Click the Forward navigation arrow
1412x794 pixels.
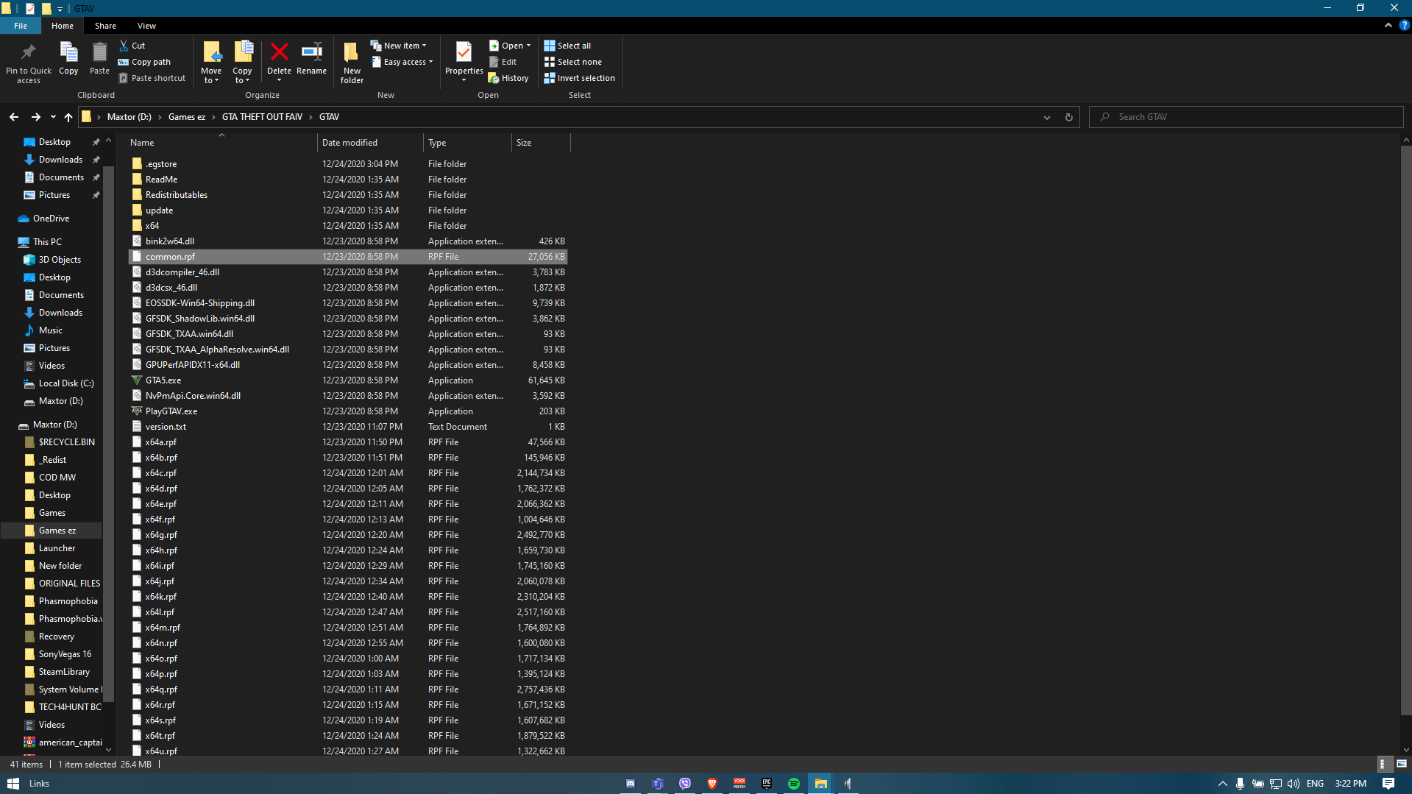tap(35, 117)
